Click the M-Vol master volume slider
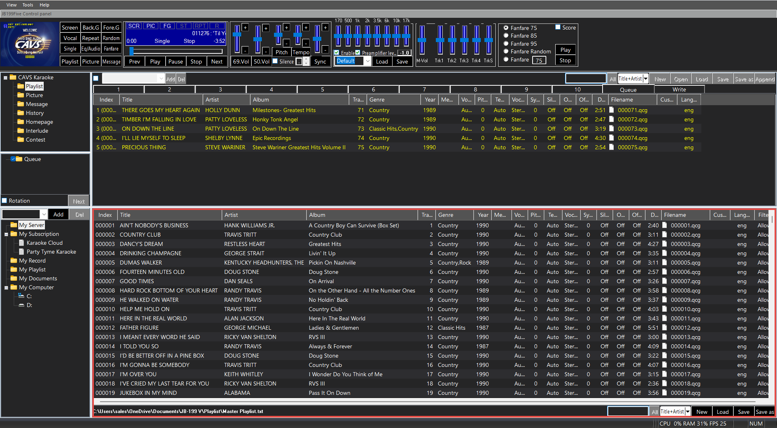Image resolution: width=777 pixels, height=428 pixels. point(422,40)
